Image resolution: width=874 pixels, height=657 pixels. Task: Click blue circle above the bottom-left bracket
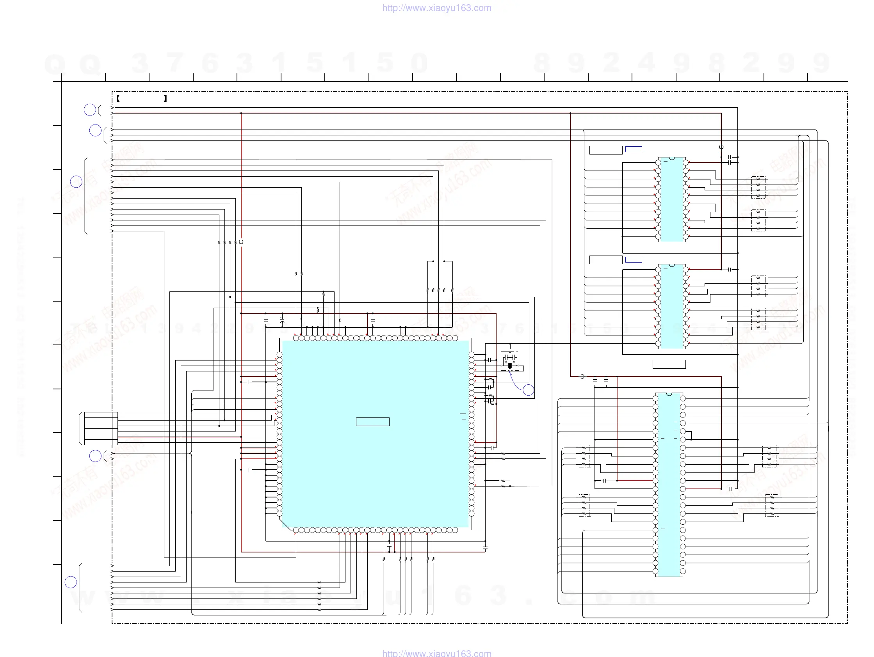95,456
